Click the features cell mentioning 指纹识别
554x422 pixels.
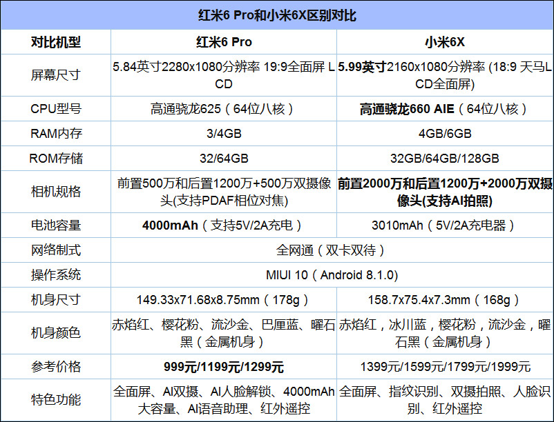click(445, 400)
